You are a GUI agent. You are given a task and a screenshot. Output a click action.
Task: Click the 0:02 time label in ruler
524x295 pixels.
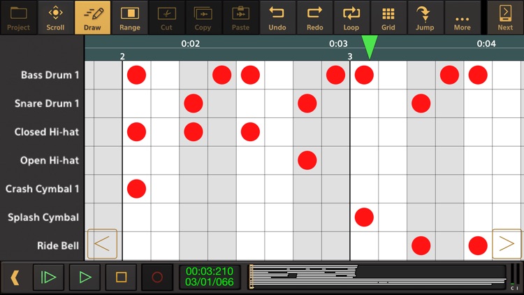pos(191,43)
